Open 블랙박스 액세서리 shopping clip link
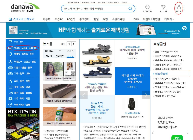The image size is (193, 140). tap(168, 92)
